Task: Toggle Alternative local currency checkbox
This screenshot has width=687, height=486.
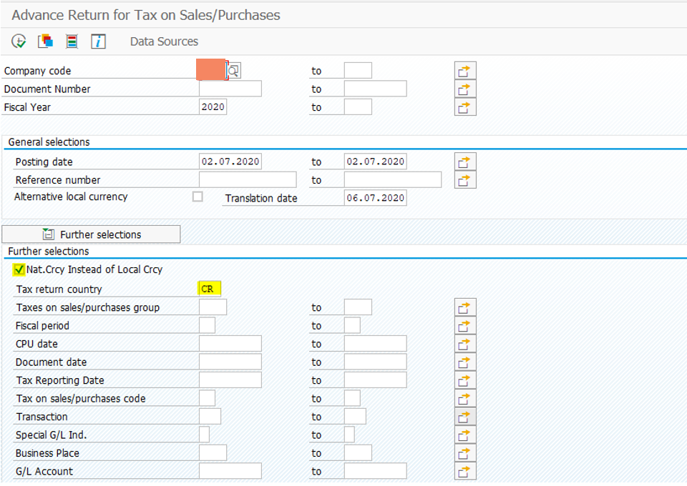Action: coord(198,197)
